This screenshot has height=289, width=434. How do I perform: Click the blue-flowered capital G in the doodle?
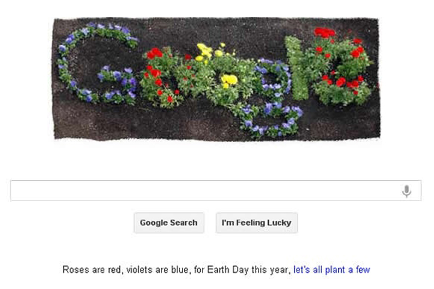pyautogui.click(x=68, y=63)
